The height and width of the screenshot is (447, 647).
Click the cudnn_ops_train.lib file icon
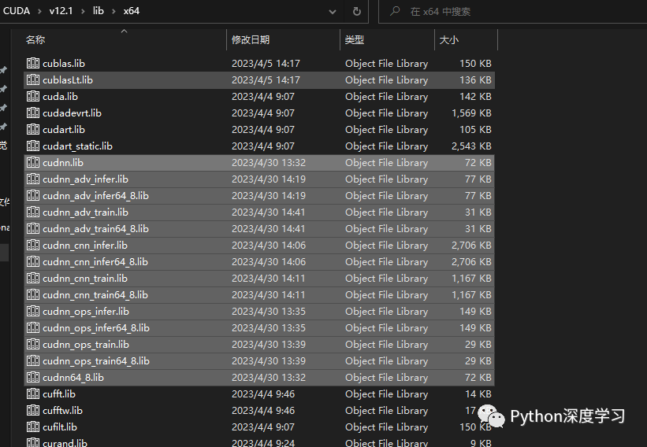tap(33, 344)
